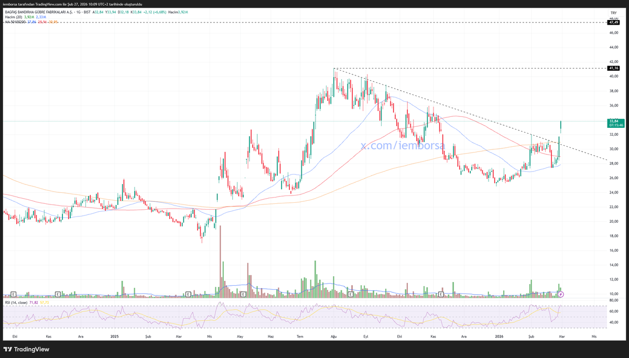Click the TRY currency label

(x=613, y=12)
